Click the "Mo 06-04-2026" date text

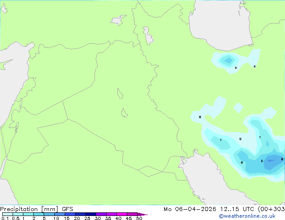coord(190,209)
